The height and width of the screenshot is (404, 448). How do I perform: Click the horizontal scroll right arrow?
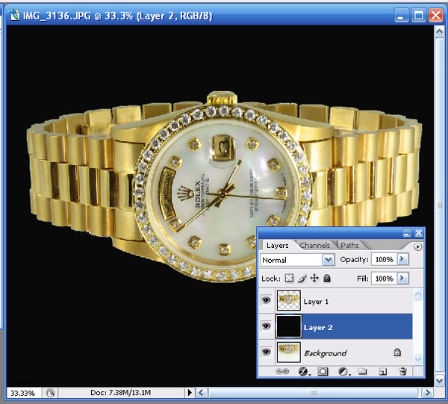point(427,393)
